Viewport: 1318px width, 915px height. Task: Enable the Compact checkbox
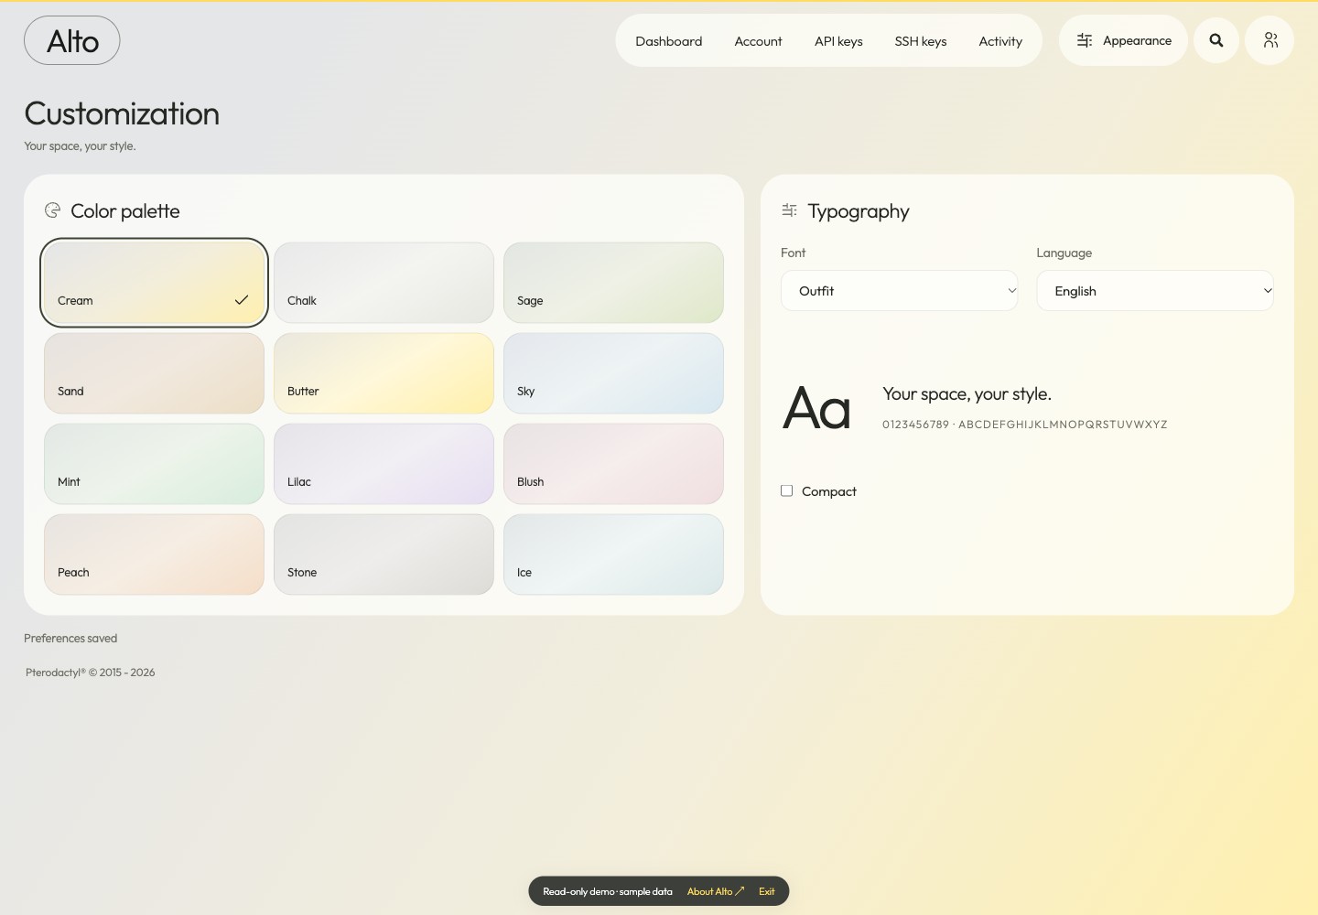(786, 491)
